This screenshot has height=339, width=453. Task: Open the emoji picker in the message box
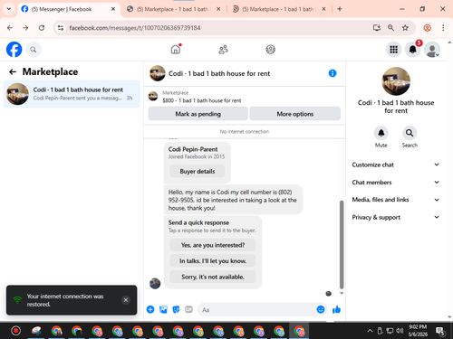(x=321, y=309)
